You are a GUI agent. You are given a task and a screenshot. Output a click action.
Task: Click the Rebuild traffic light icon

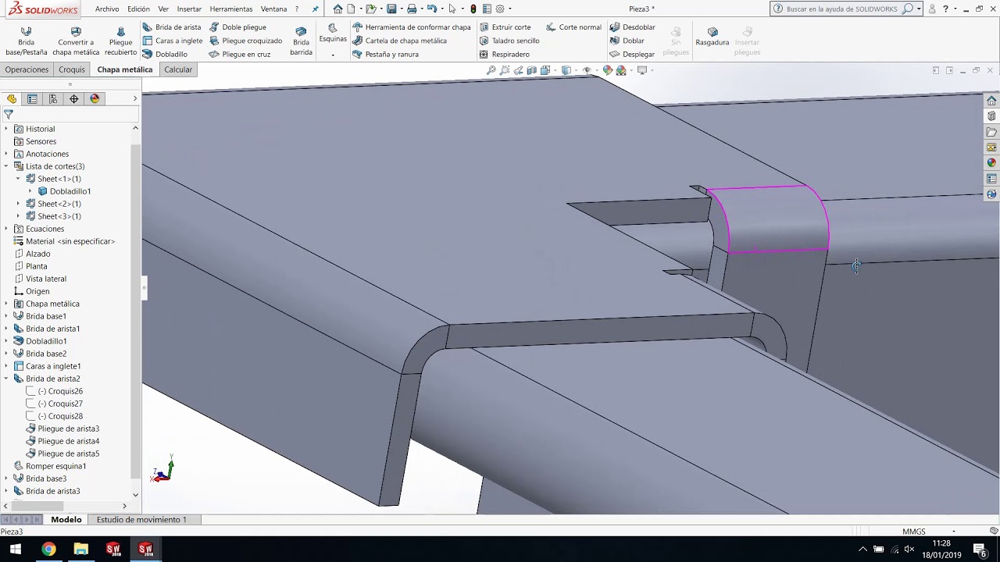(x=473, y=9)
